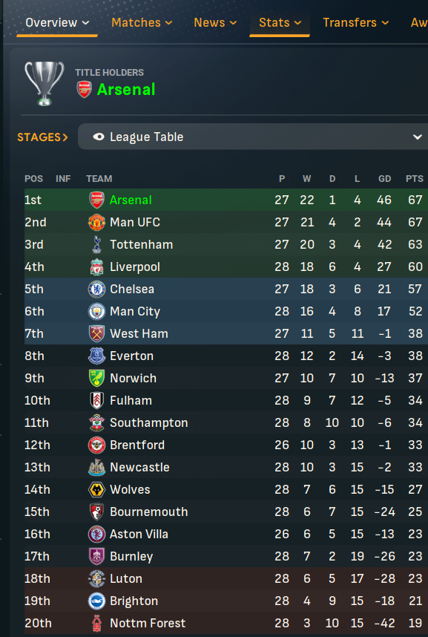
Task: Click the Chelsea club crest
Action: [96, 290]
